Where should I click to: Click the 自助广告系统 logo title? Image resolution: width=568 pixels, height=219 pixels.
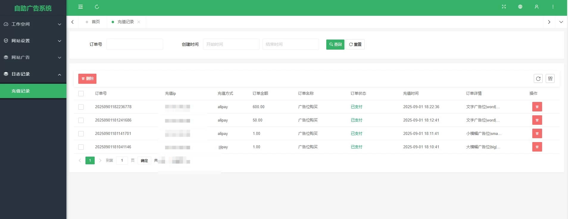click(x=33, y=8)
